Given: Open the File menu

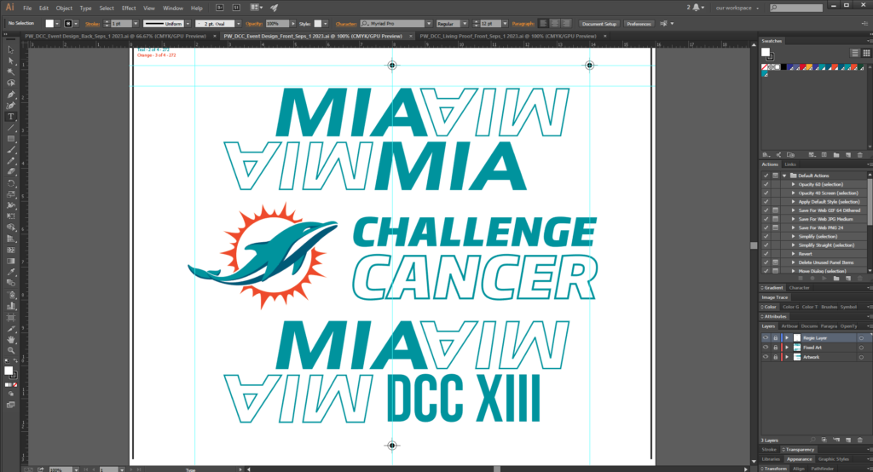Looking at the screenshot, I should 27,9.
